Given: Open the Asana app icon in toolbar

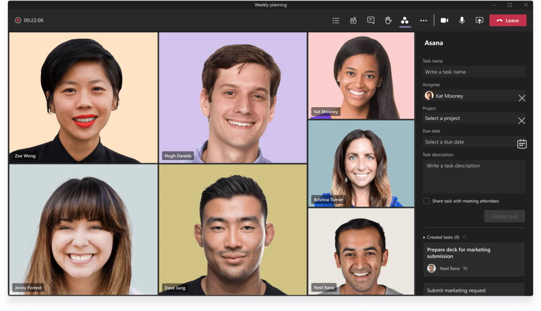Looking at the screenshot, I should (x=405, y=20).
